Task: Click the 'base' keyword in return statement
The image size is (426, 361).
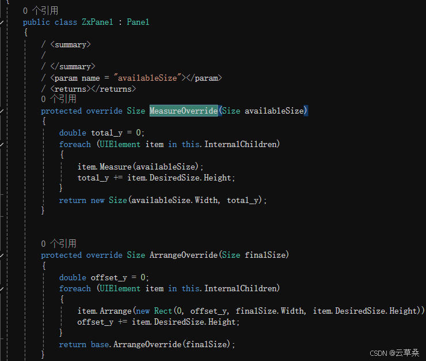Action: pyautogui.click(x=100, y=344)
